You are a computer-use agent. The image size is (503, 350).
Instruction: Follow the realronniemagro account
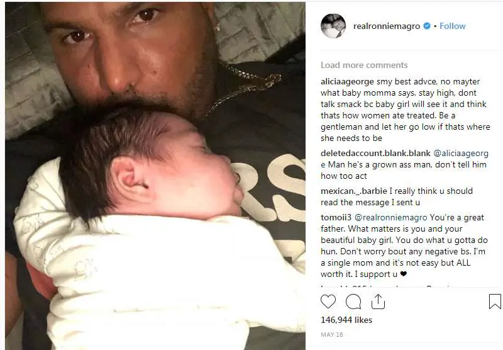tap(452, 26)
